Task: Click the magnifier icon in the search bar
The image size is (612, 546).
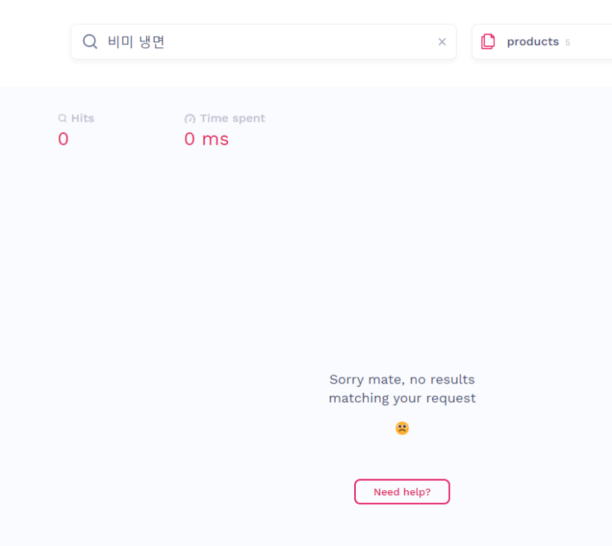Action: pyautogui.click(x=90, y=42)
